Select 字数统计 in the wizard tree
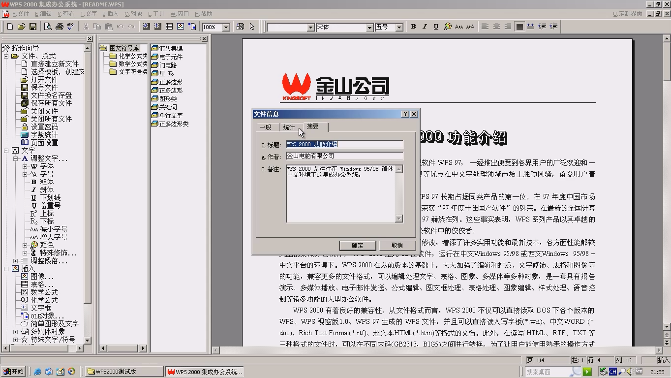Screen dimensions: 671x378 tap(44, 135)
